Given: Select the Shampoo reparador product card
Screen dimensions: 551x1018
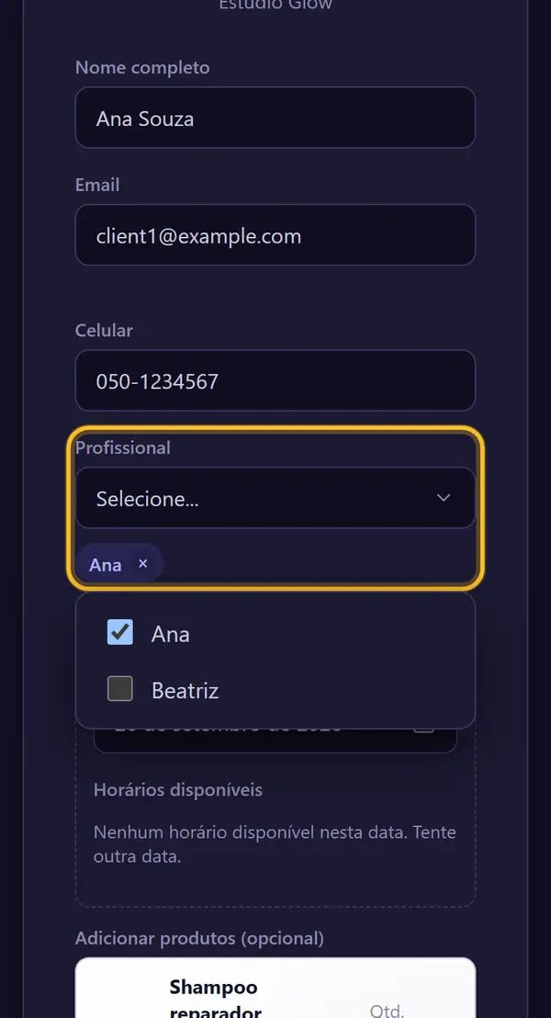Looking at the screenshot, I should (x=275, y=988).
